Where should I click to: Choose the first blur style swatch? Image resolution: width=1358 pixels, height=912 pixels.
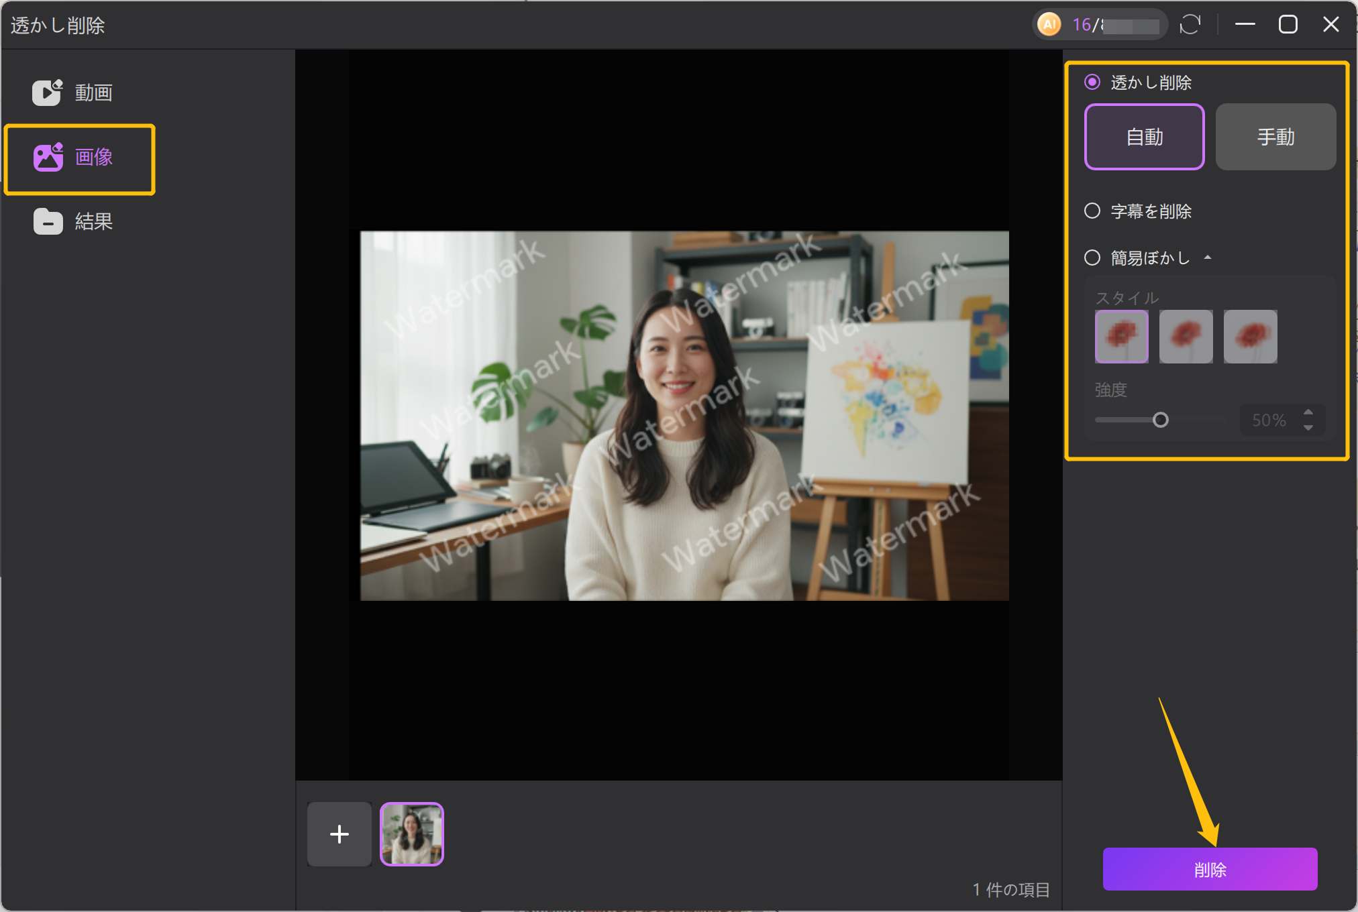pos(1121,336)
